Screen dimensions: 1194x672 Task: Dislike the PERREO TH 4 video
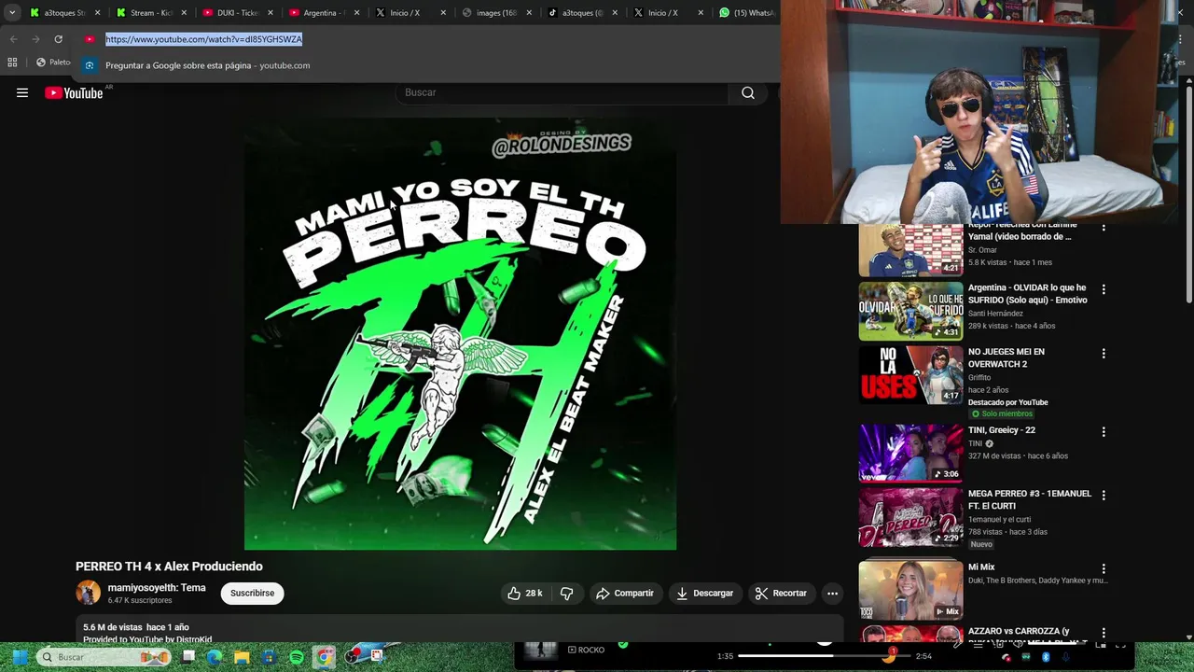point(566,593)
